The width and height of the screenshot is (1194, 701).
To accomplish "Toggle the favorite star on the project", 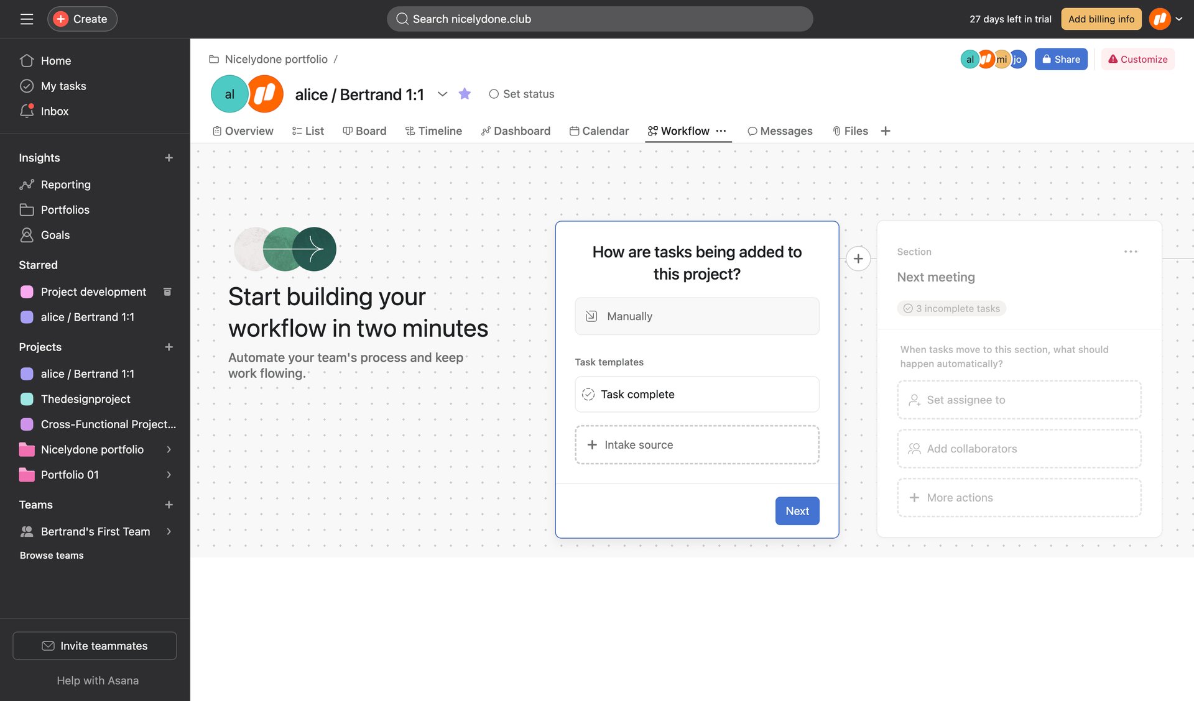I will coord(464,93).
